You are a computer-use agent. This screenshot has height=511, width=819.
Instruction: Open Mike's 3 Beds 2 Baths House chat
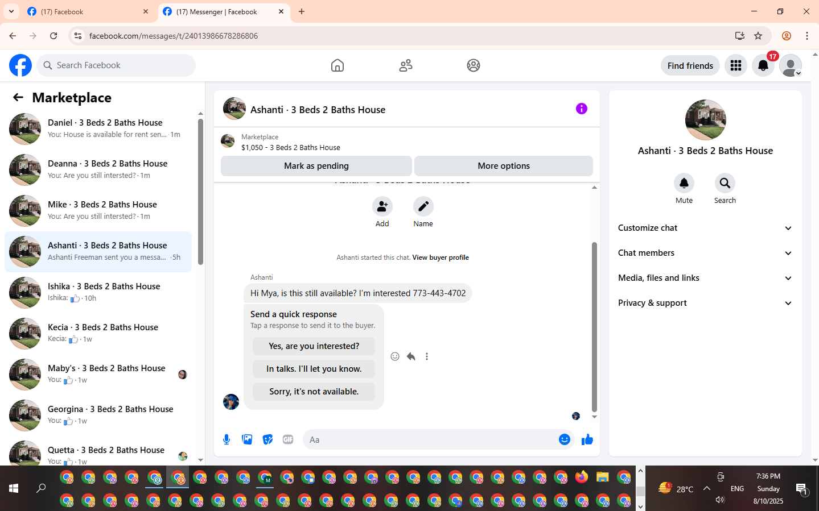pos(98,211)
